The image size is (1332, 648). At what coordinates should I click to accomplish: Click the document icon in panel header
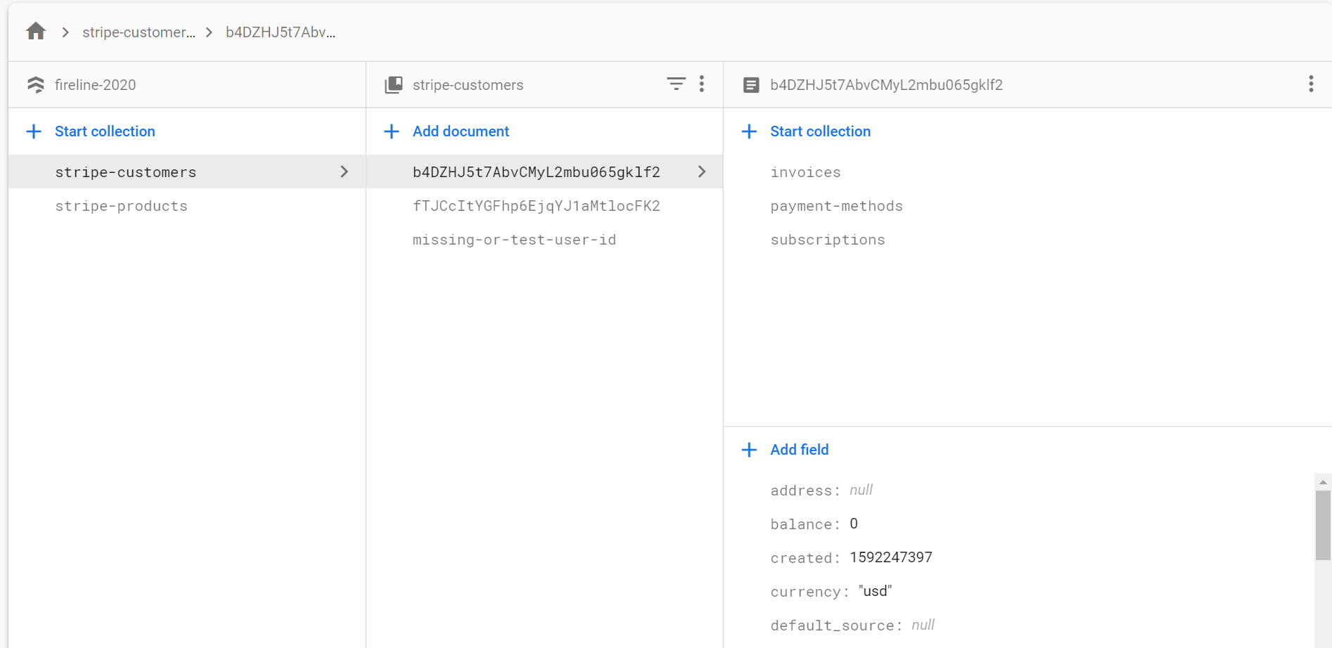(751, 85)
